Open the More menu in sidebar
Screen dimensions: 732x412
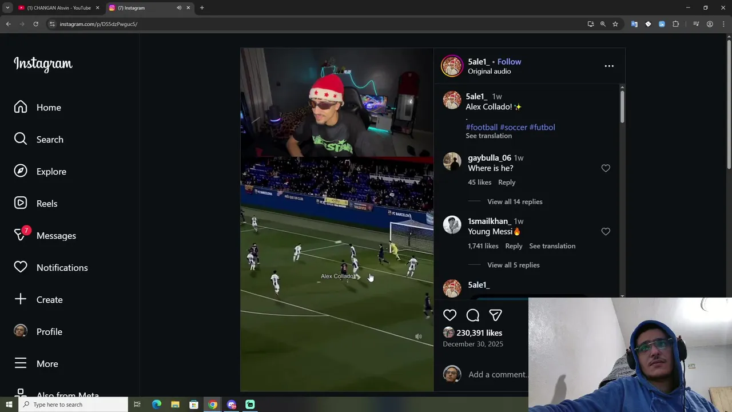point(36,364)
